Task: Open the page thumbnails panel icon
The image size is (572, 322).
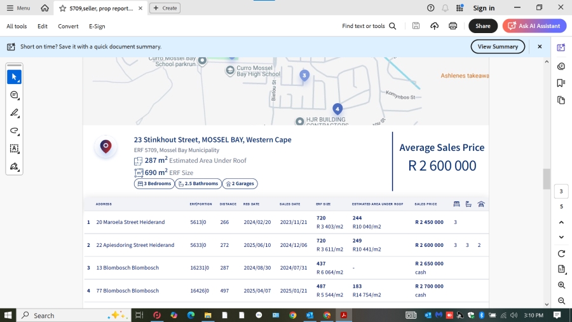Action: click(x=561, y=101)
